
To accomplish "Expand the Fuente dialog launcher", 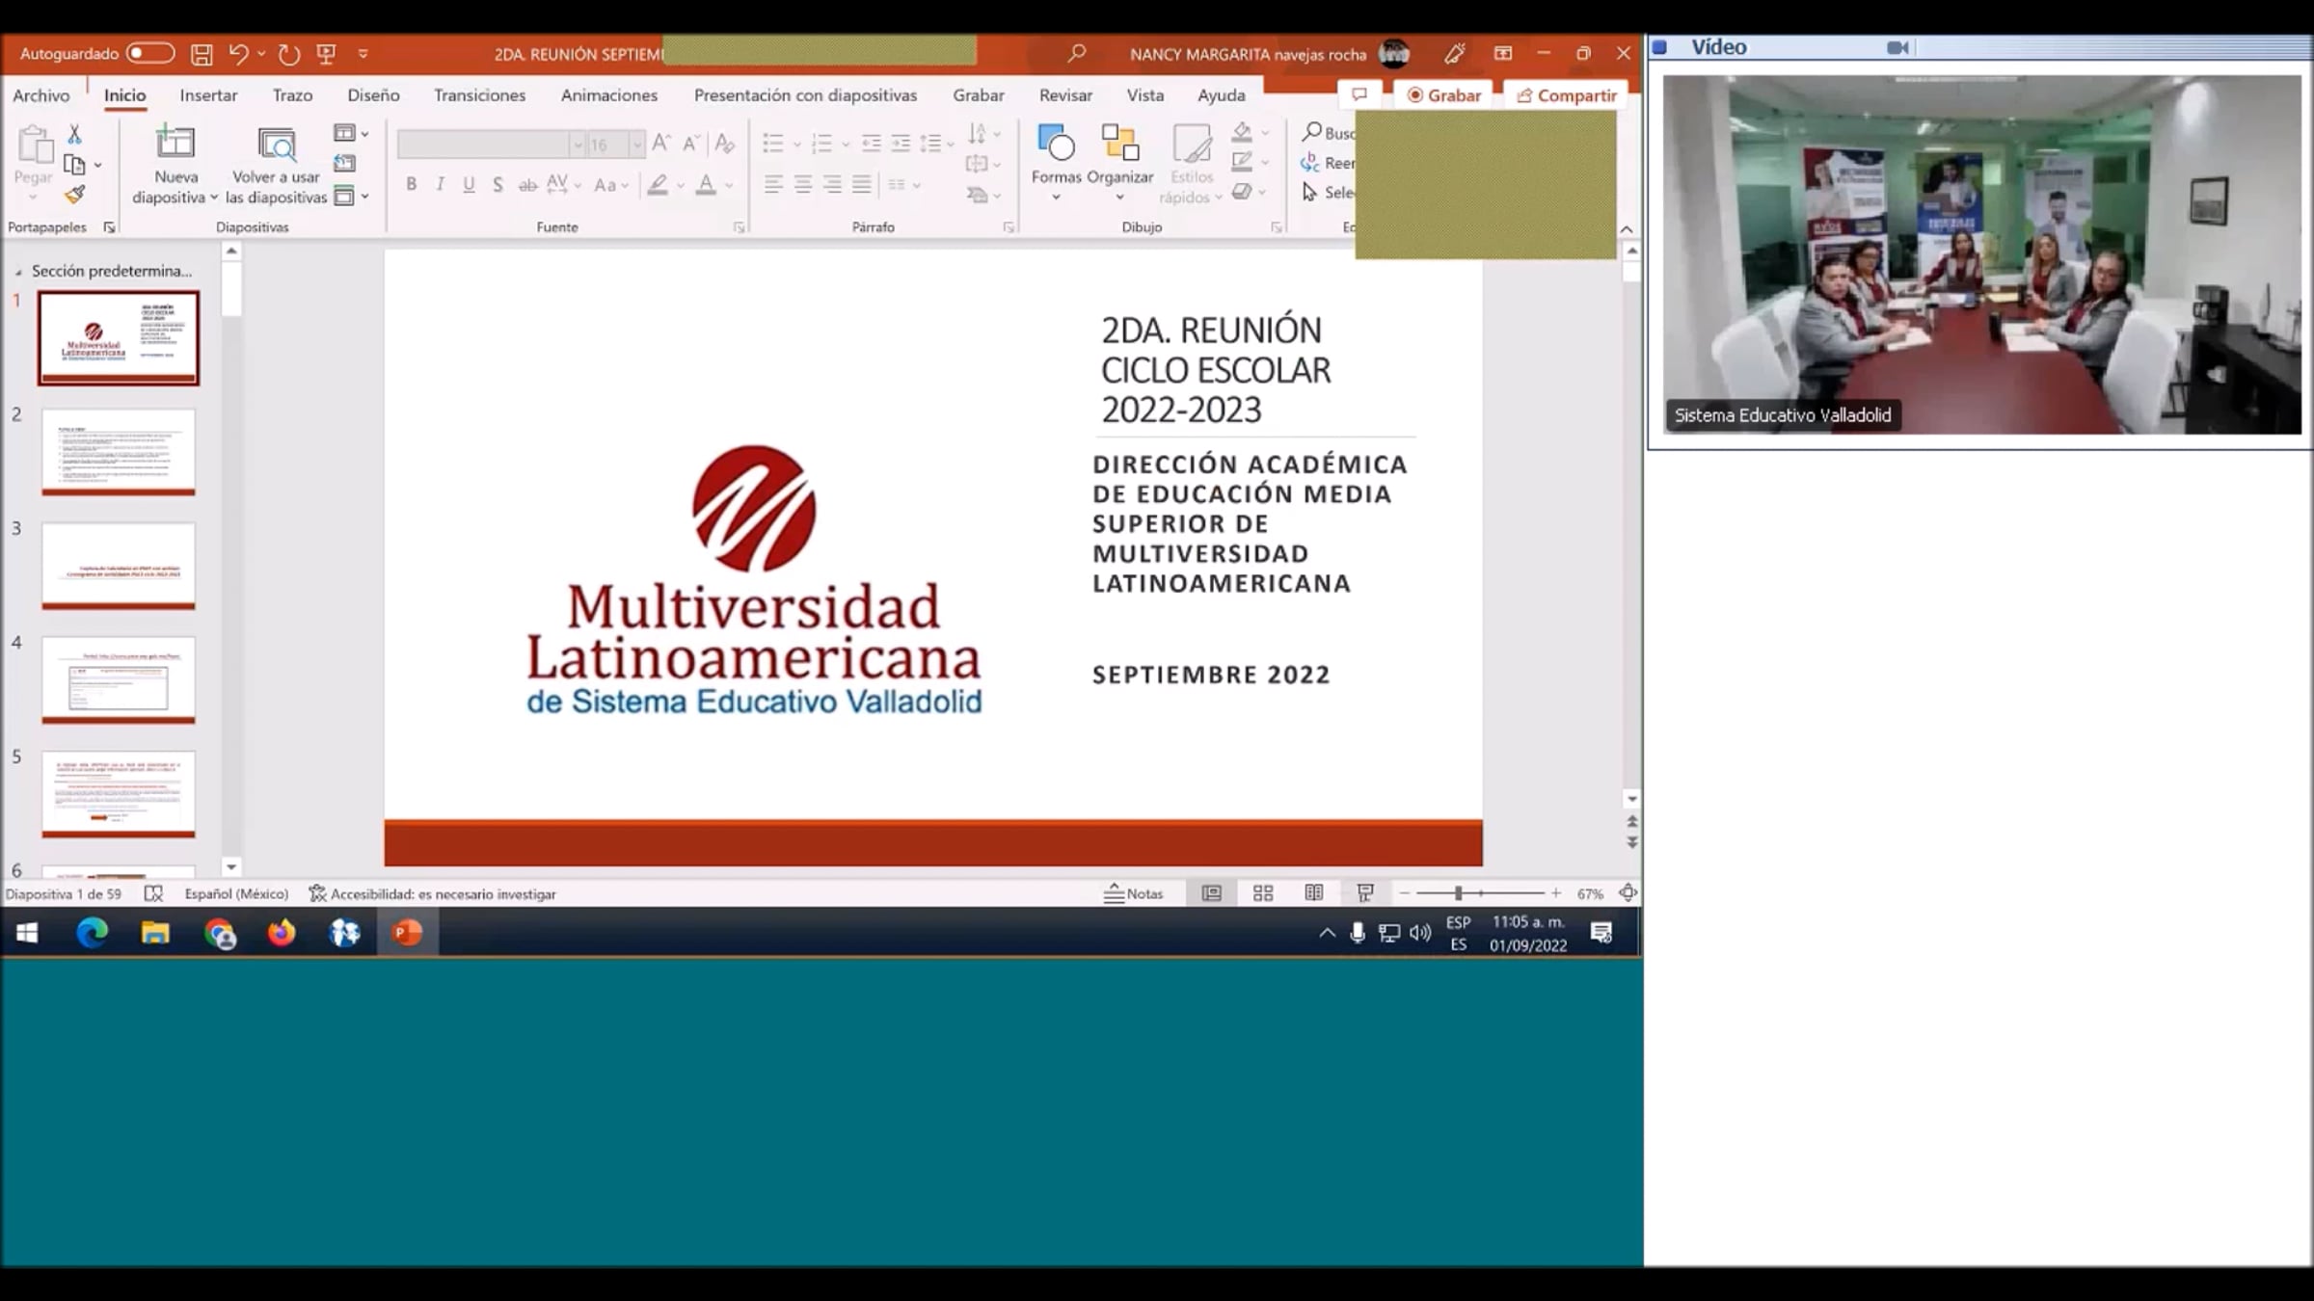I will point(739,227).
